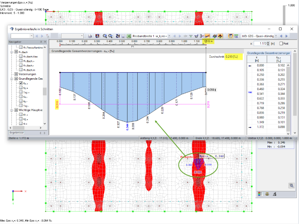The width and height of the screenshot is (299, 224).
Task: Select the Ergebnisse tab
Action: pyautogui.click(x=17, y=133)
